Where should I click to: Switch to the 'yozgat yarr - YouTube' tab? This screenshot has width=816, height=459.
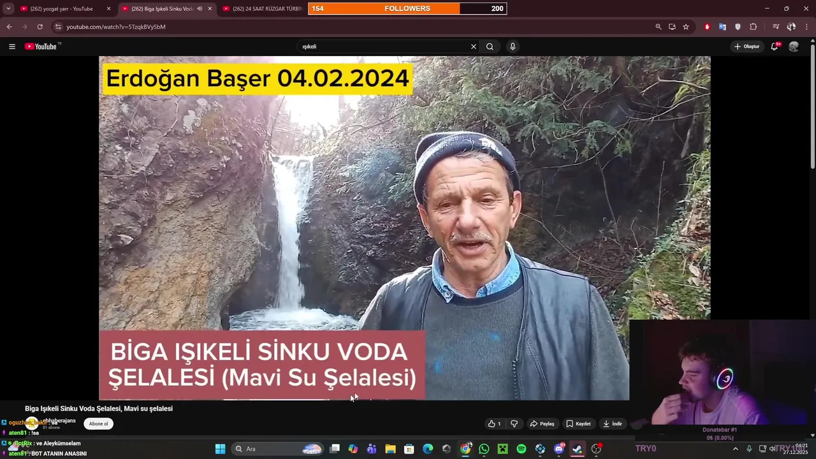click(61, 9)
